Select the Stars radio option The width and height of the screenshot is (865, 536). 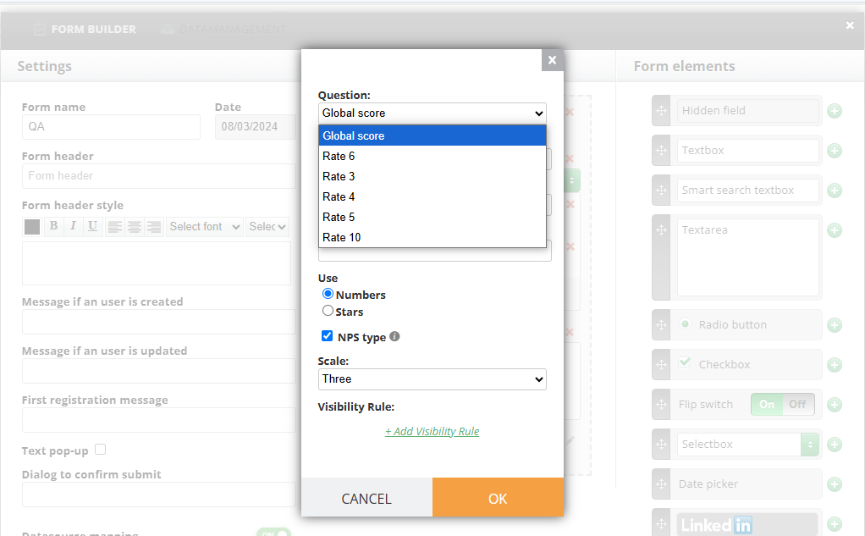pyautogui.click(x=328, y=311)
